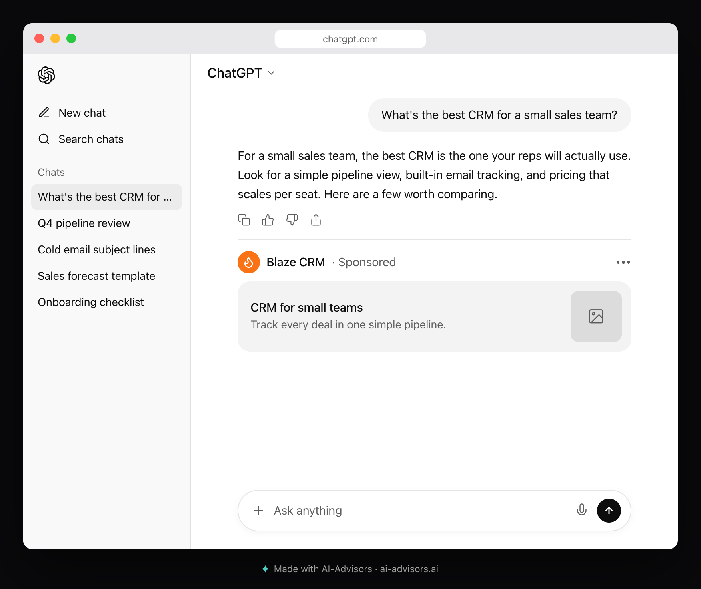The height and width of the screenshot is (589, 701).
Task: Open the sponsored ad more options menu
Action: (623, 262)
